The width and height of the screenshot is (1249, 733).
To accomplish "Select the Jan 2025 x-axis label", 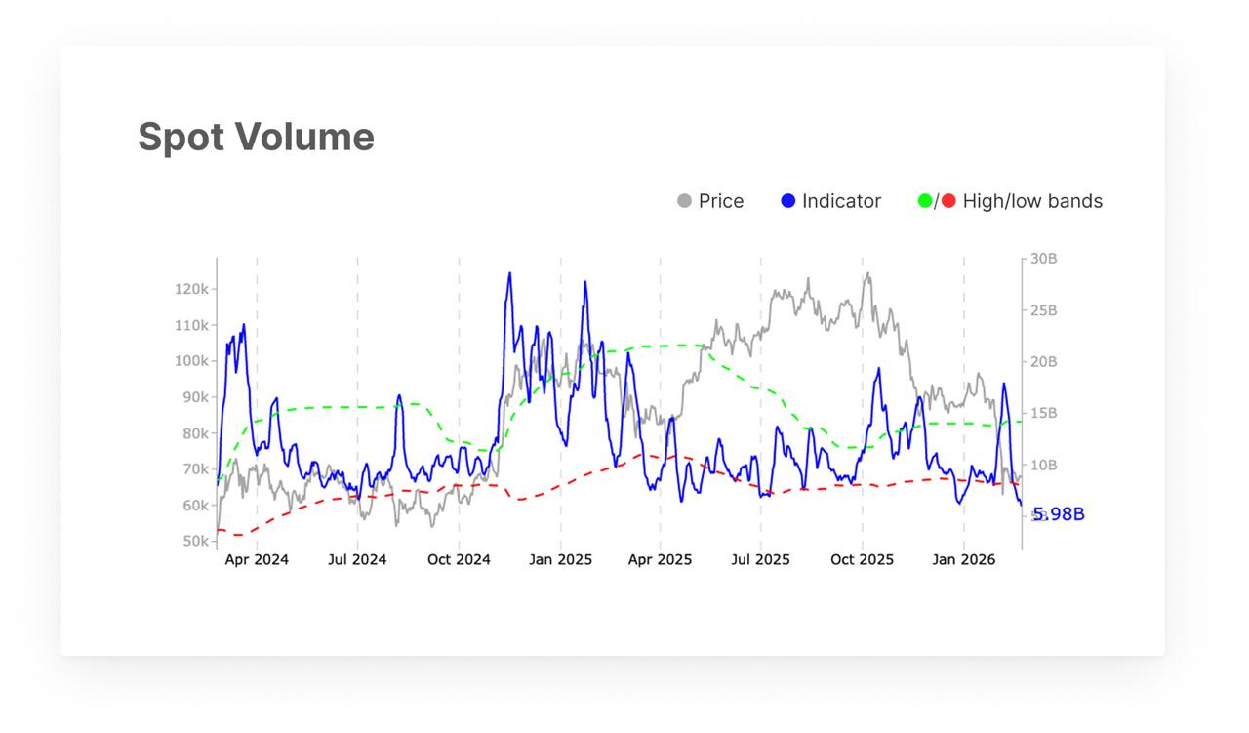I will point(560,560).
